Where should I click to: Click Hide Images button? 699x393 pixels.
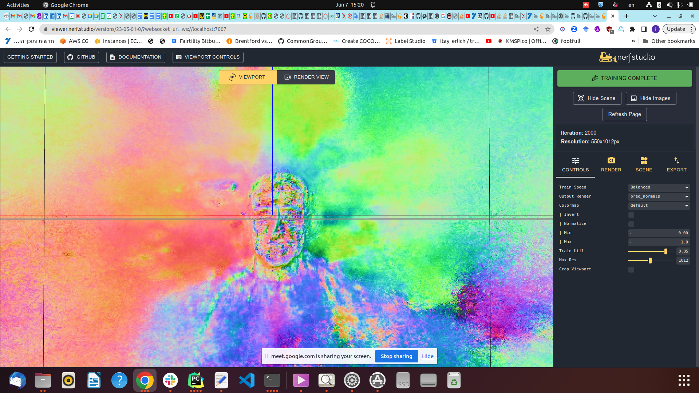coord(651,98)
